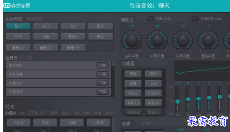Image resolution: width=230 pixels, height=132 pixels.
Task: Apply equalizer preset 自定义3
Action: pos(133,103)
